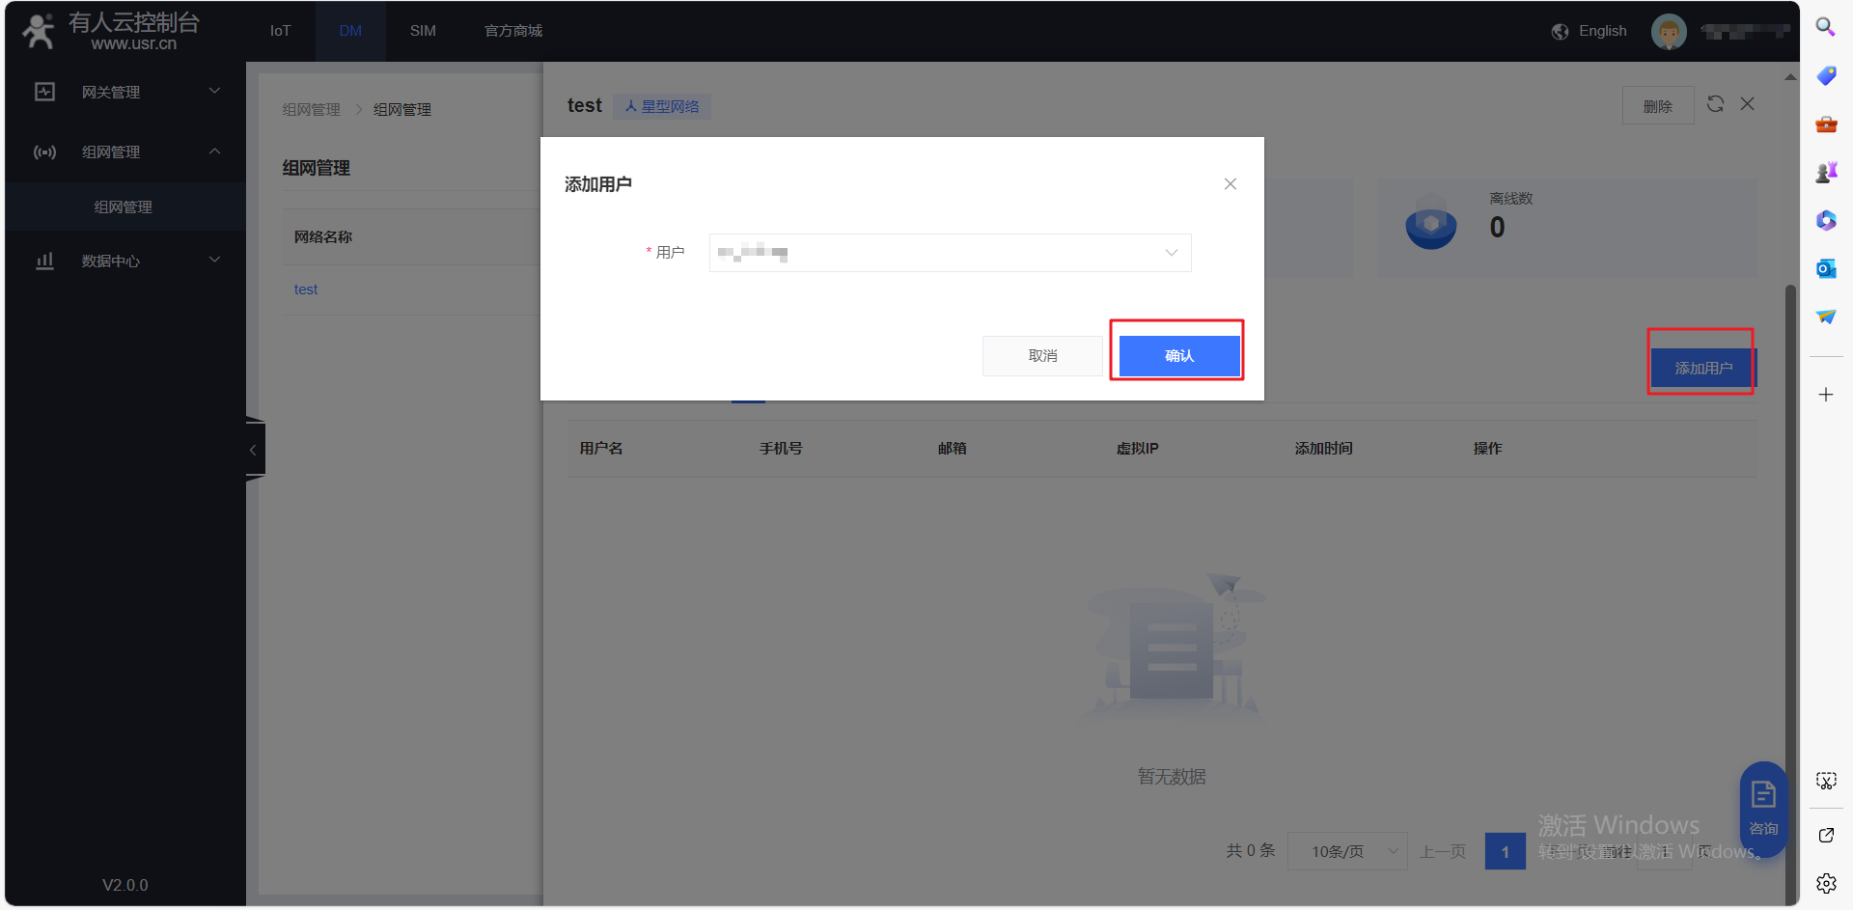Collapse the left sidebar with arrow handle
The image size is (1853, 910).
point(254,450)
